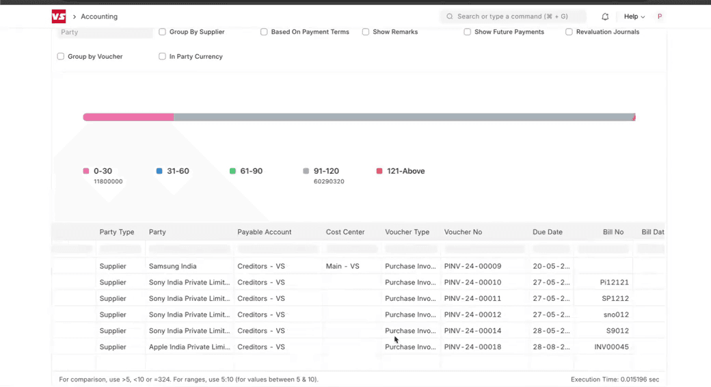Click Due Date column header
Screen dimensions: 711x387
(x=548, y=232)
